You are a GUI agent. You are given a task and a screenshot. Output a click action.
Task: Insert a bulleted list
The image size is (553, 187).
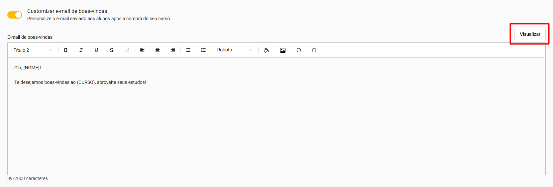click(188, 50)
